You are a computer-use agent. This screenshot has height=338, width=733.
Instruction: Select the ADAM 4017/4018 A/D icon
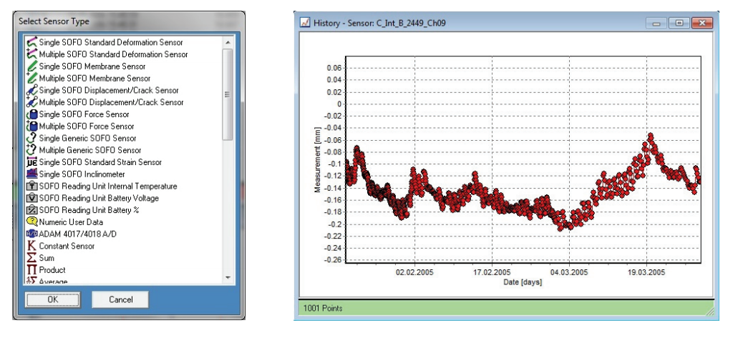point(31,234)
